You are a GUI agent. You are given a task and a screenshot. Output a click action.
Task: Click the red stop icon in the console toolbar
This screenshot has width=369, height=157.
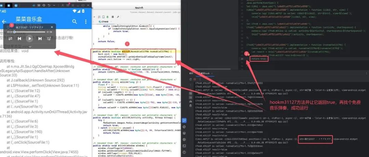(195, 79)
